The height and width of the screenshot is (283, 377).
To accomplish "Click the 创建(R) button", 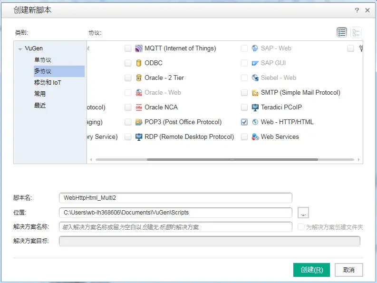I will (x=311, y=270).
